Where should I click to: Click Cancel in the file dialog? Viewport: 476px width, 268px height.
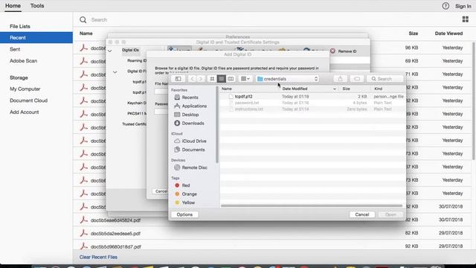click(x=362, y=214)
